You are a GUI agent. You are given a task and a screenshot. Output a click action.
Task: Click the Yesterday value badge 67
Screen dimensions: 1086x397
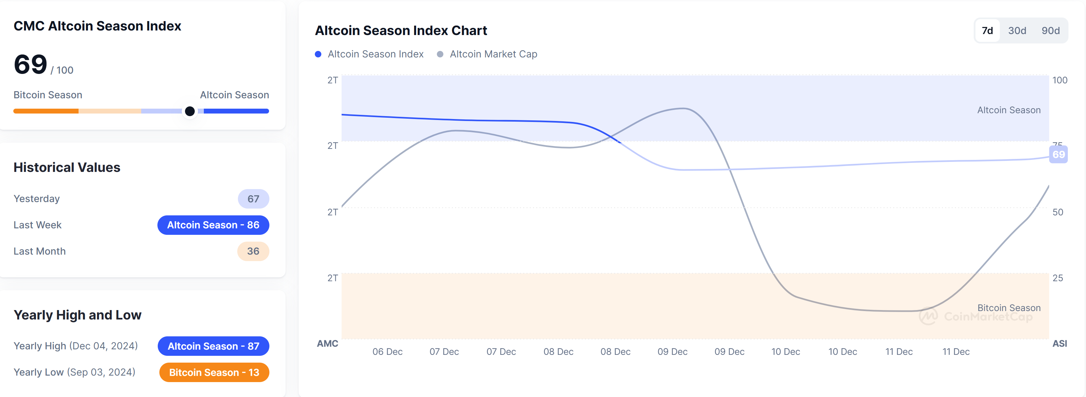(253, 199)
